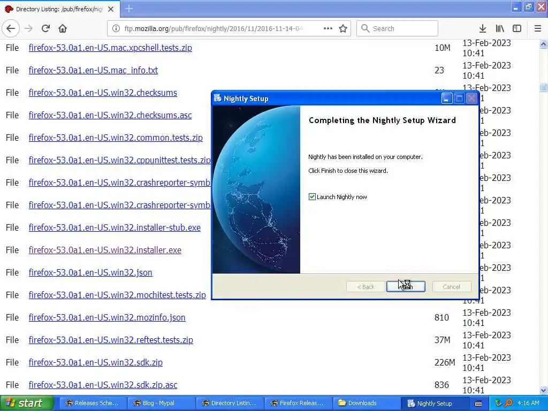Click the disabled Back button in wizard

coord(366,287)
